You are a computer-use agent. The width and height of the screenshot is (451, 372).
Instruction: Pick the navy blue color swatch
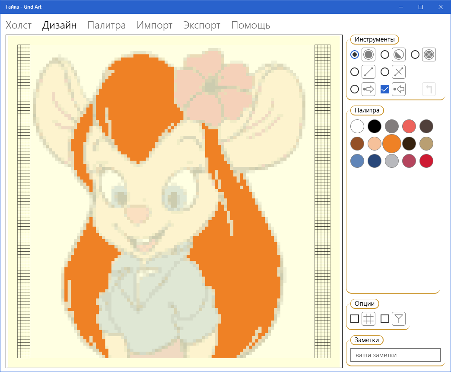pyautogui.click(x=375, y=161)
